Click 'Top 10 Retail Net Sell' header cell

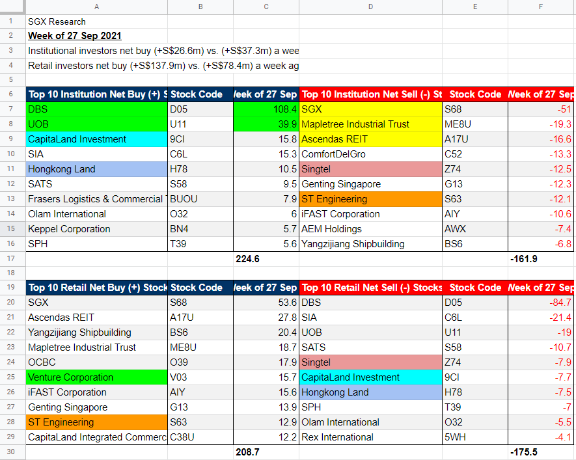click(370, 288)
